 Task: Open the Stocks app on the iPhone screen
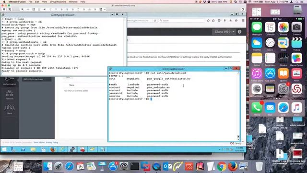[x=283, y=58]
